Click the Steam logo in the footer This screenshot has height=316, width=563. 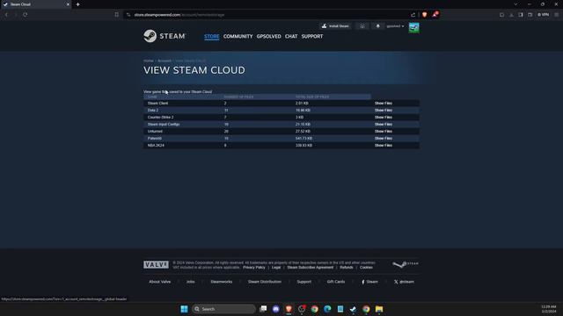pyautogui.click(x=406, y=264)
